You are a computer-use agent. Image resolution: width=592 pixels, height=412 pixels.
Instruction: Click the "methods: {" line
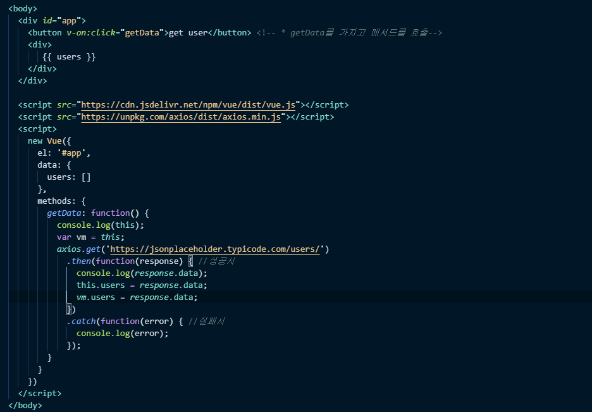(x=61, y=201)
